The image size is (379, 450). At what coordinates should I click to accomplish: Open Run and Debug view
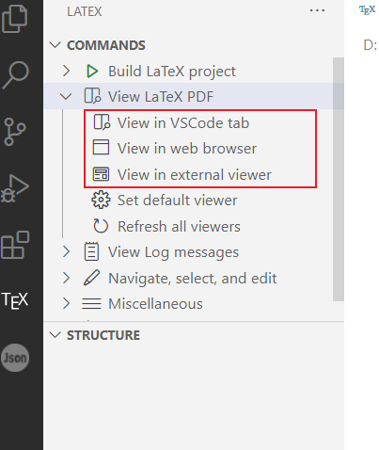(x=14, y=188)
